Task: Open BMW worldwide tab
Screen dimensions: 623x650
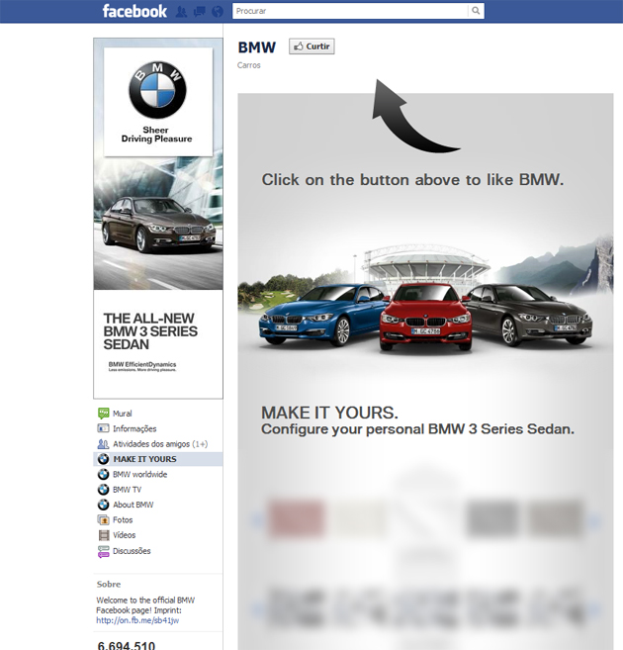Action: point(140,474)
